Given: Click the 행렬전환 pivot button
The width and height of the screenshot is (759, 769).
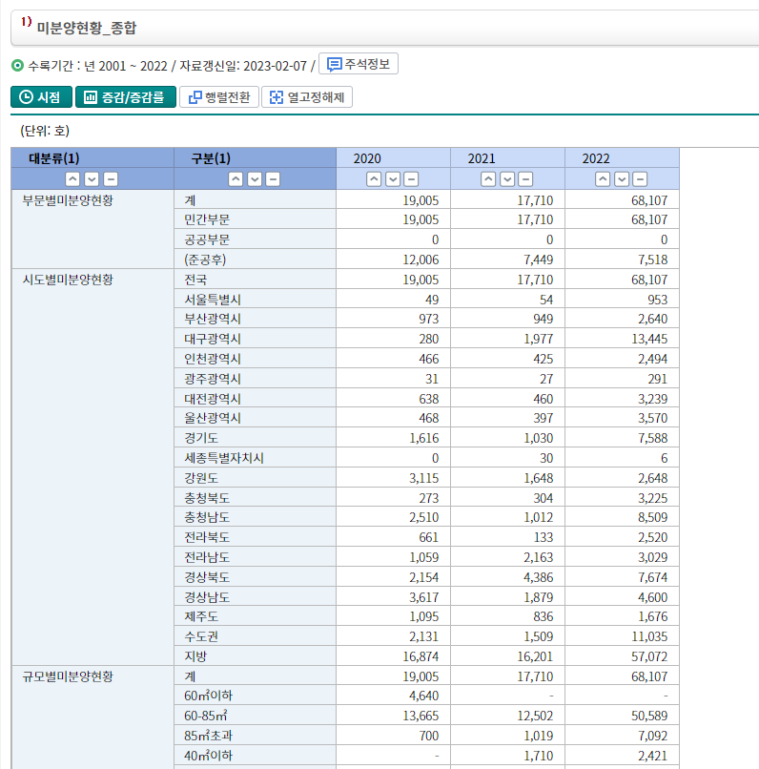Looking at the screenshot, I should pos(219,97).
